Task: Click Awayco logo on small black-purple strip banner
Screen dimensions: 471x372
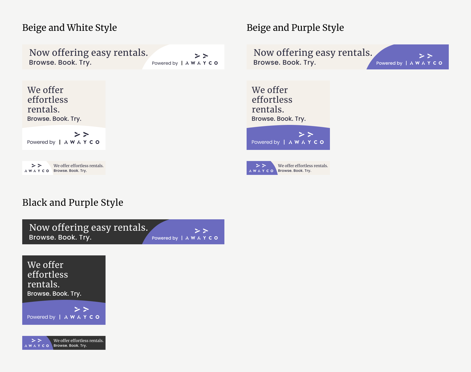Action: pos(37,343)
